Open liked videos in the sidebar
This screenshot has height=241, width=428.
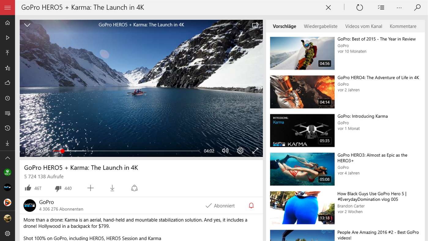(7, 83)
